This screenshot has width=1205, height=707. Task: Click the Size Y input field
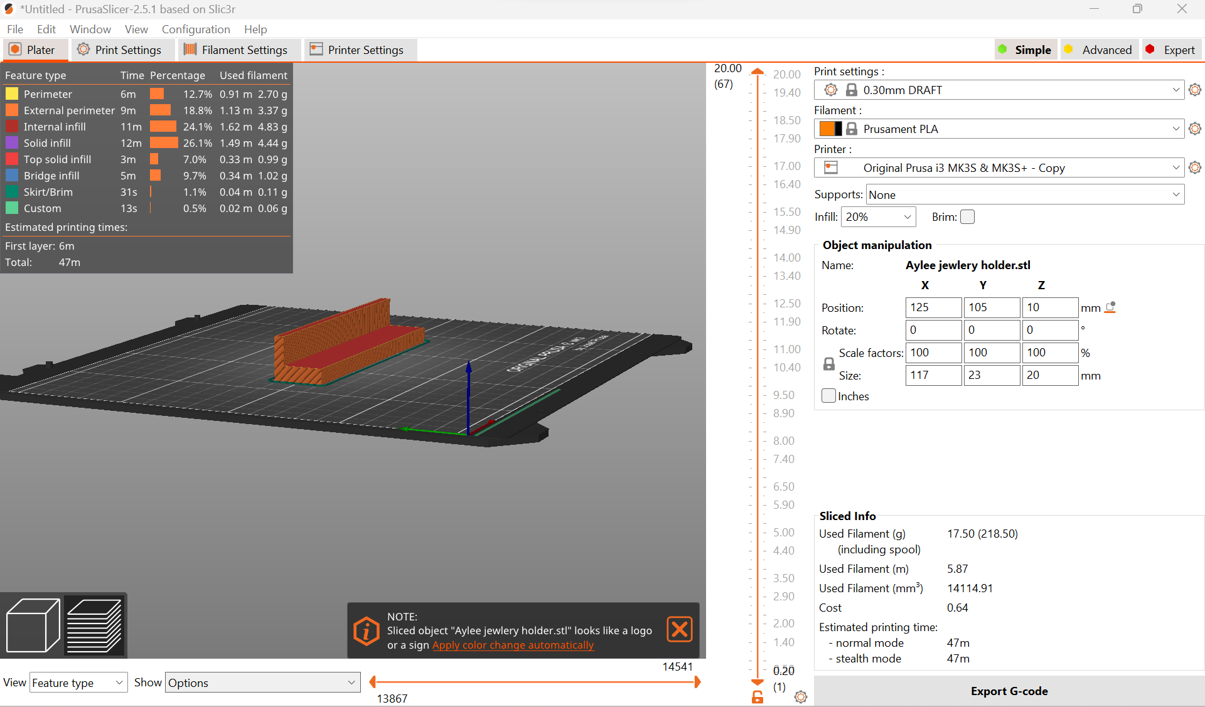pos(992,375)
